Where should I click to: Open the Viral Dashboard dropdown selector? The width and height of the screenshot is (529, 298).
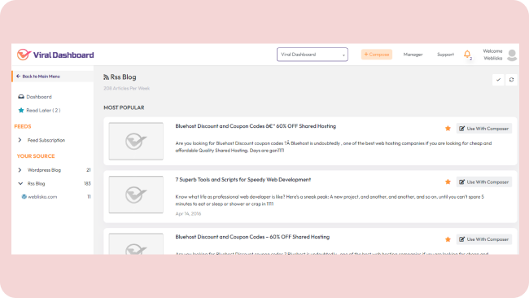pos(312,55)
